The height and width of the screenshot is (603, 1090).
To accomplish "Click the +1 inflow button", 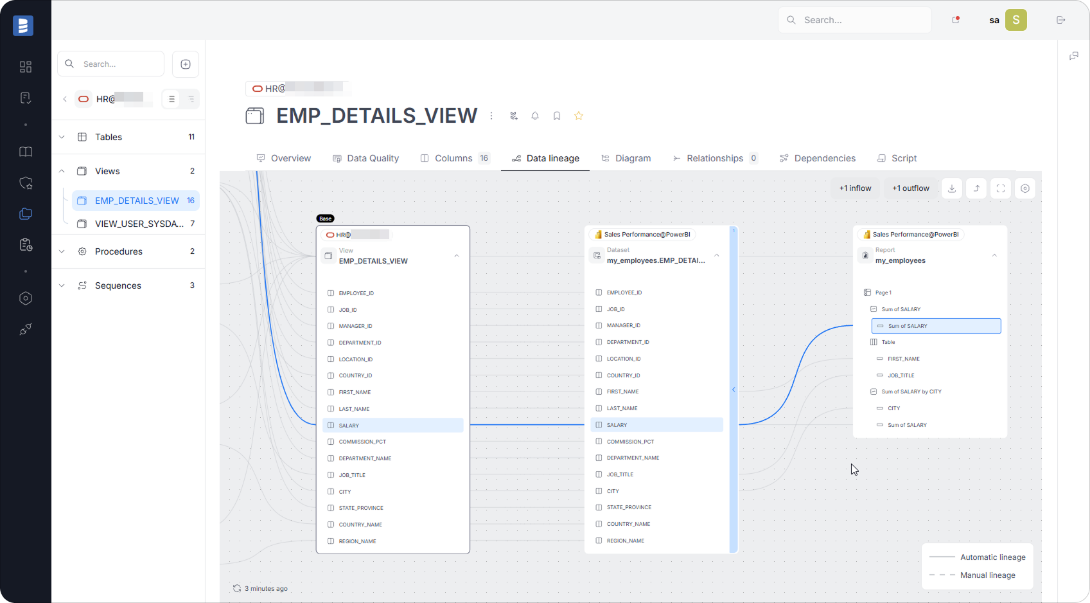I will [x=855, y=188].
